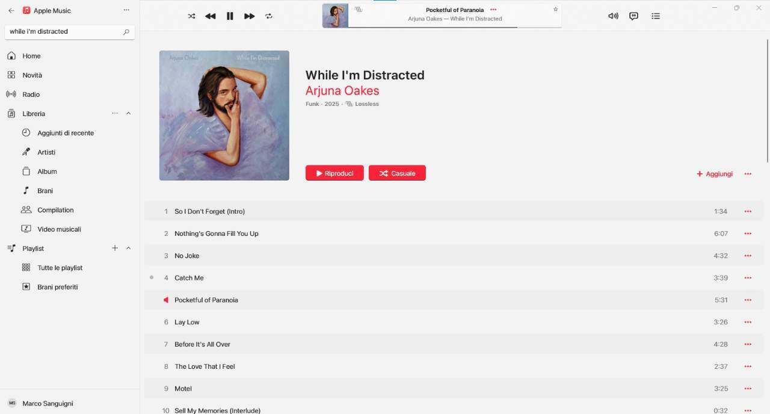
Task: Create a new playlist with the plus icon
Action: pyautogui.click(x=115, y=248)
